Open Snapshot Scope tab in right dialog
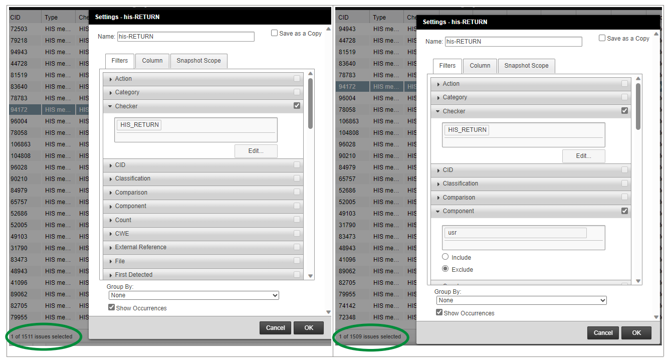 click(526, 66)
